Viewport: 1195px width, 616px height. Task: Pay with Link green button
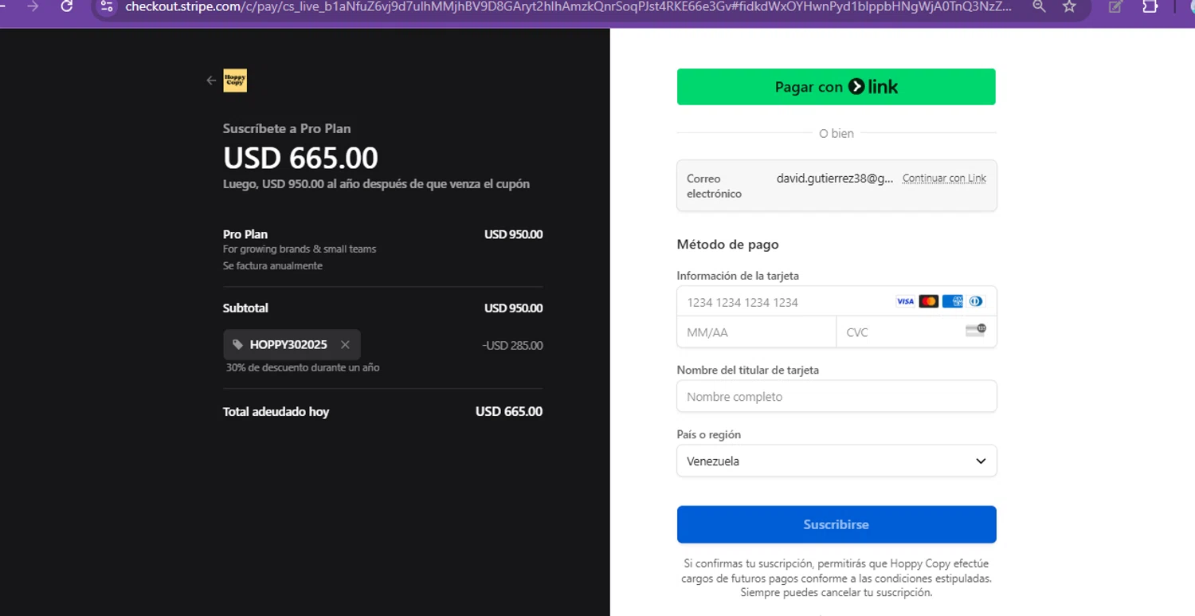pos(836,87)
